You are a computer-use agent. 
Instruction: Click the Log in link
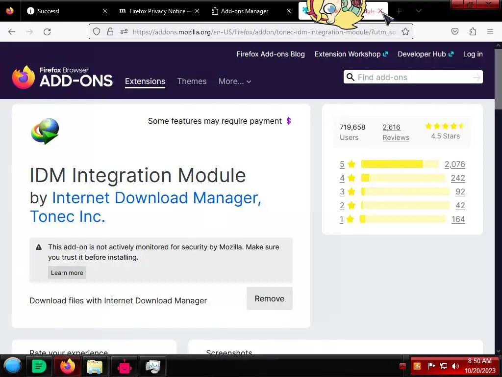click(x=473, y=54)
